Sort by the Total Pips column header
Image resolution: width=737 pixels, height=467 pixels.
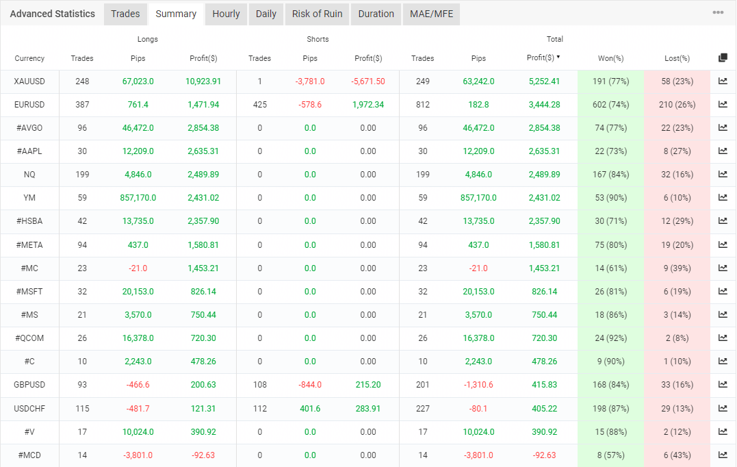(478, 58)
